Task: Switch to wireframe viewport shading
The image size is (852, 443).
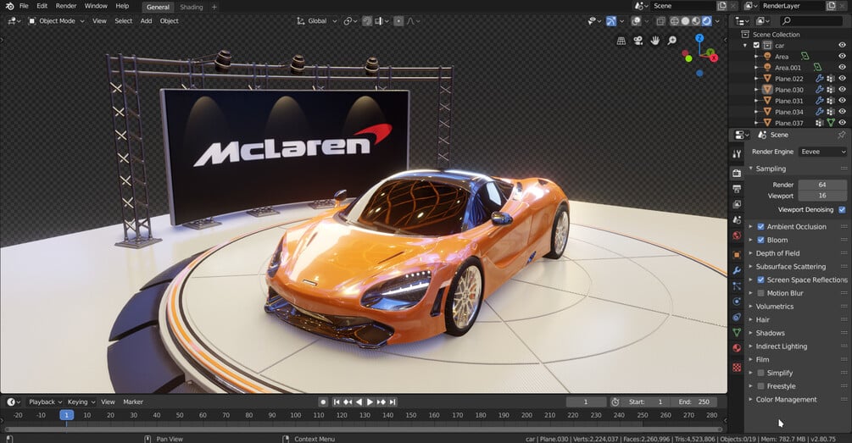Action: [x=674, y=21]
